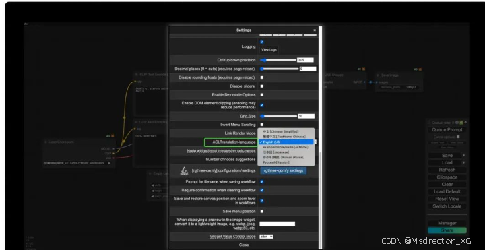This screenshot has height=250, width=485.
Task: Click the Refresh button
Action: tap(447, 170)
